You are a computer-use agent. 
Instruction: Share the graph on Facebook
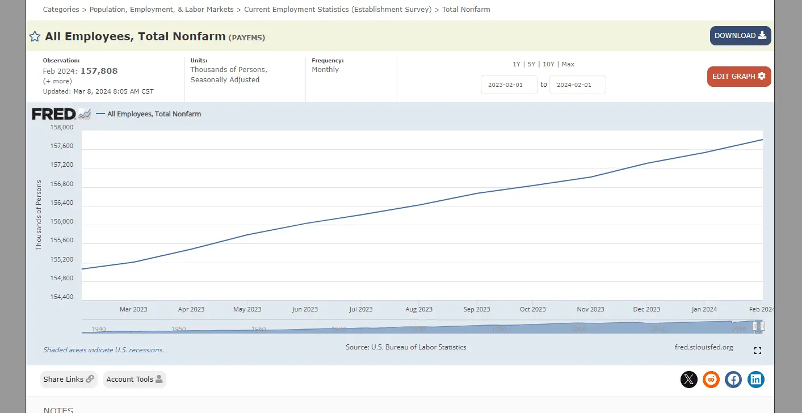click(x=733, y=380)
